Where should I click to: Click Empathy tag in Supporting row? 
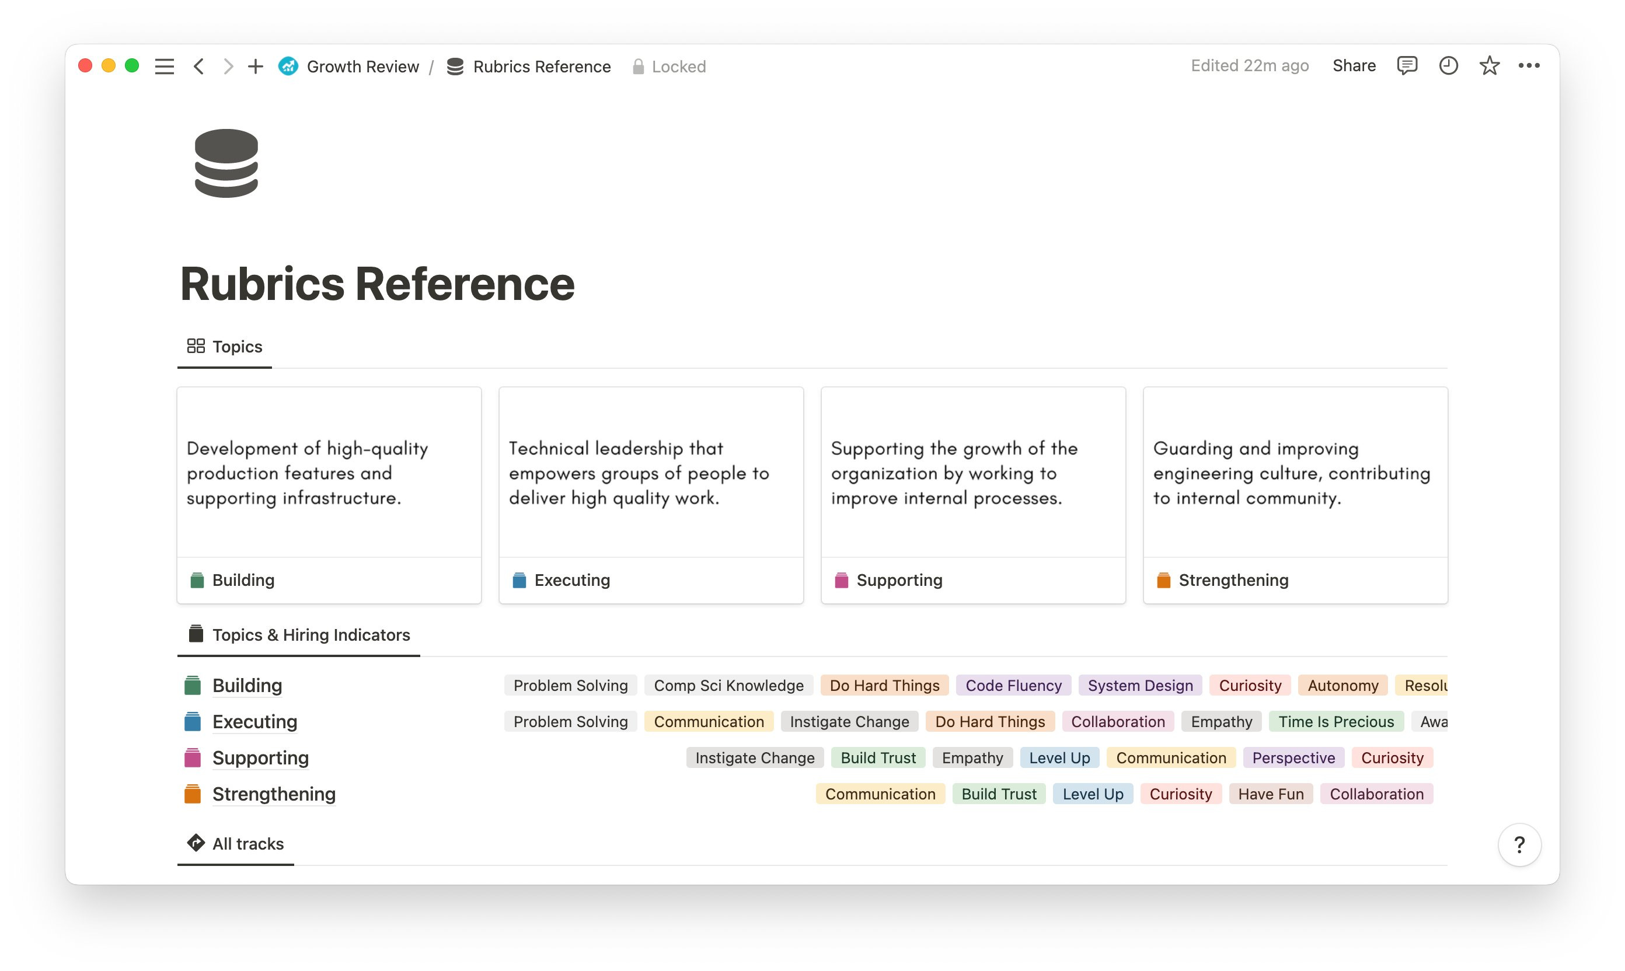click(x=972, y=757)
